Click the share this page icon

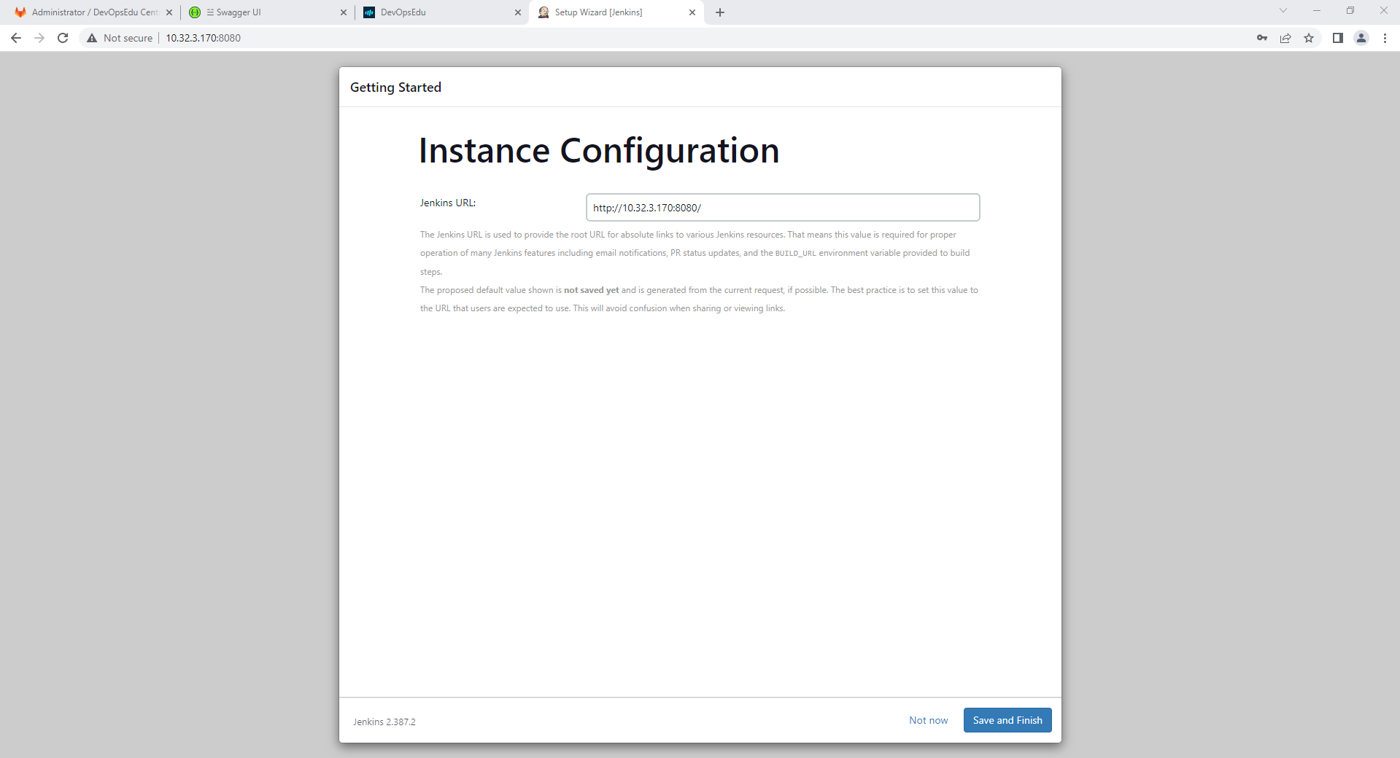(x=1285, y=38)
